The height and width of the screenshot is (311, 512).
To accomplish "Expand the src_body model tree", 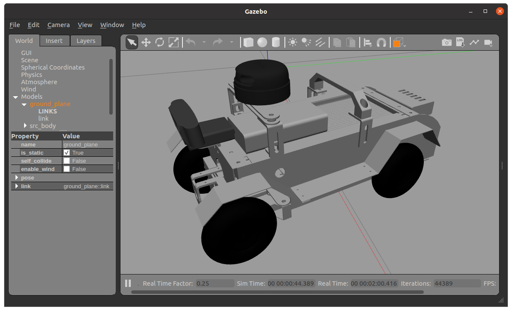I will tap(25, 126).
